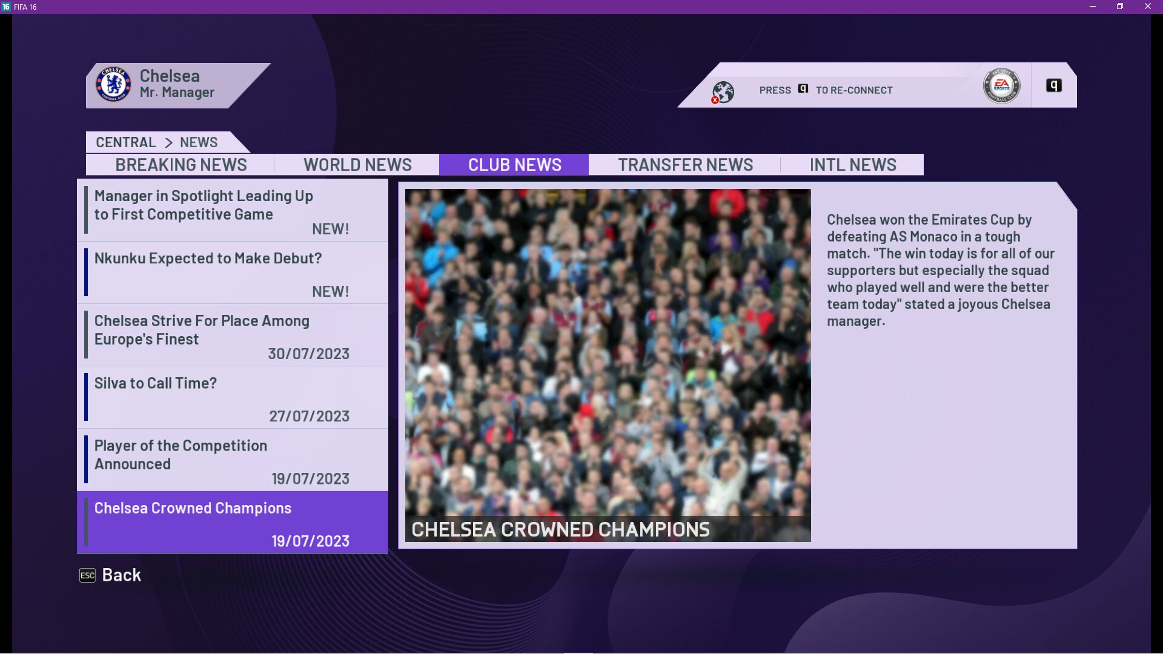This screenshot has height=654, width=1163.
Task: Click the CHELSEA CROWNED CHAMPIONS image caption
Action: tap(560, 529)
